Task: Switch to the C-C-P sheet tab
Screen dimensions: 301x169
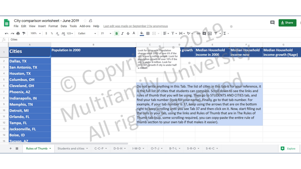Action: [x=99, y=148]
